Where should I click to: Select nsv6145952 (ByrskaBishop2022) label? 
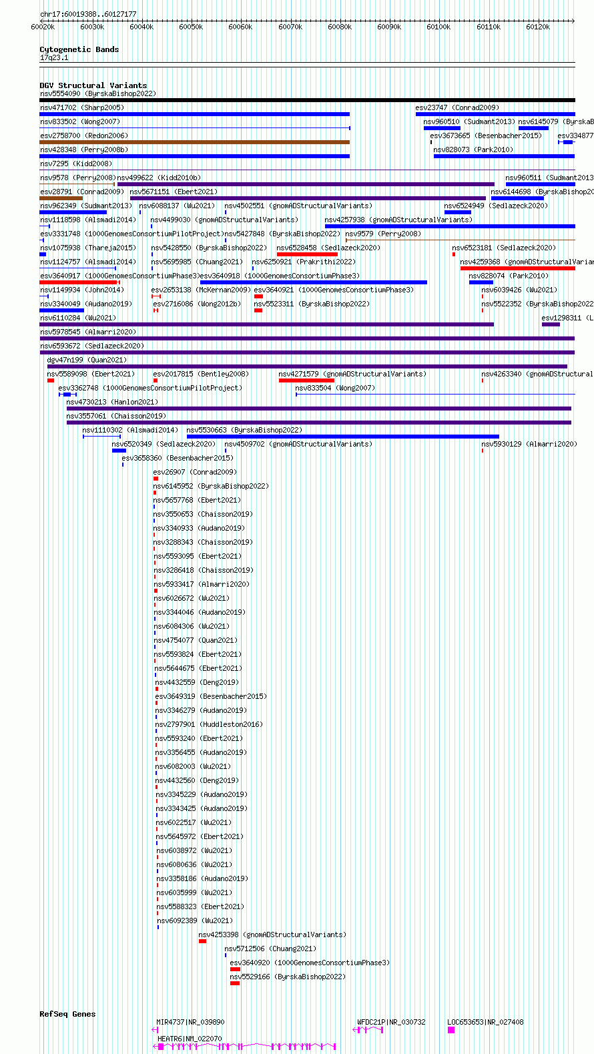coord(211,486)
